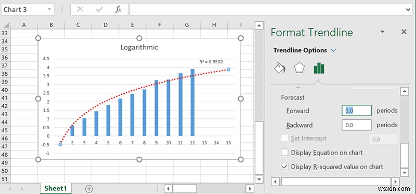
Task: Click worksheet horizontal scrollbar right arrow
Action: pos(250,189)
